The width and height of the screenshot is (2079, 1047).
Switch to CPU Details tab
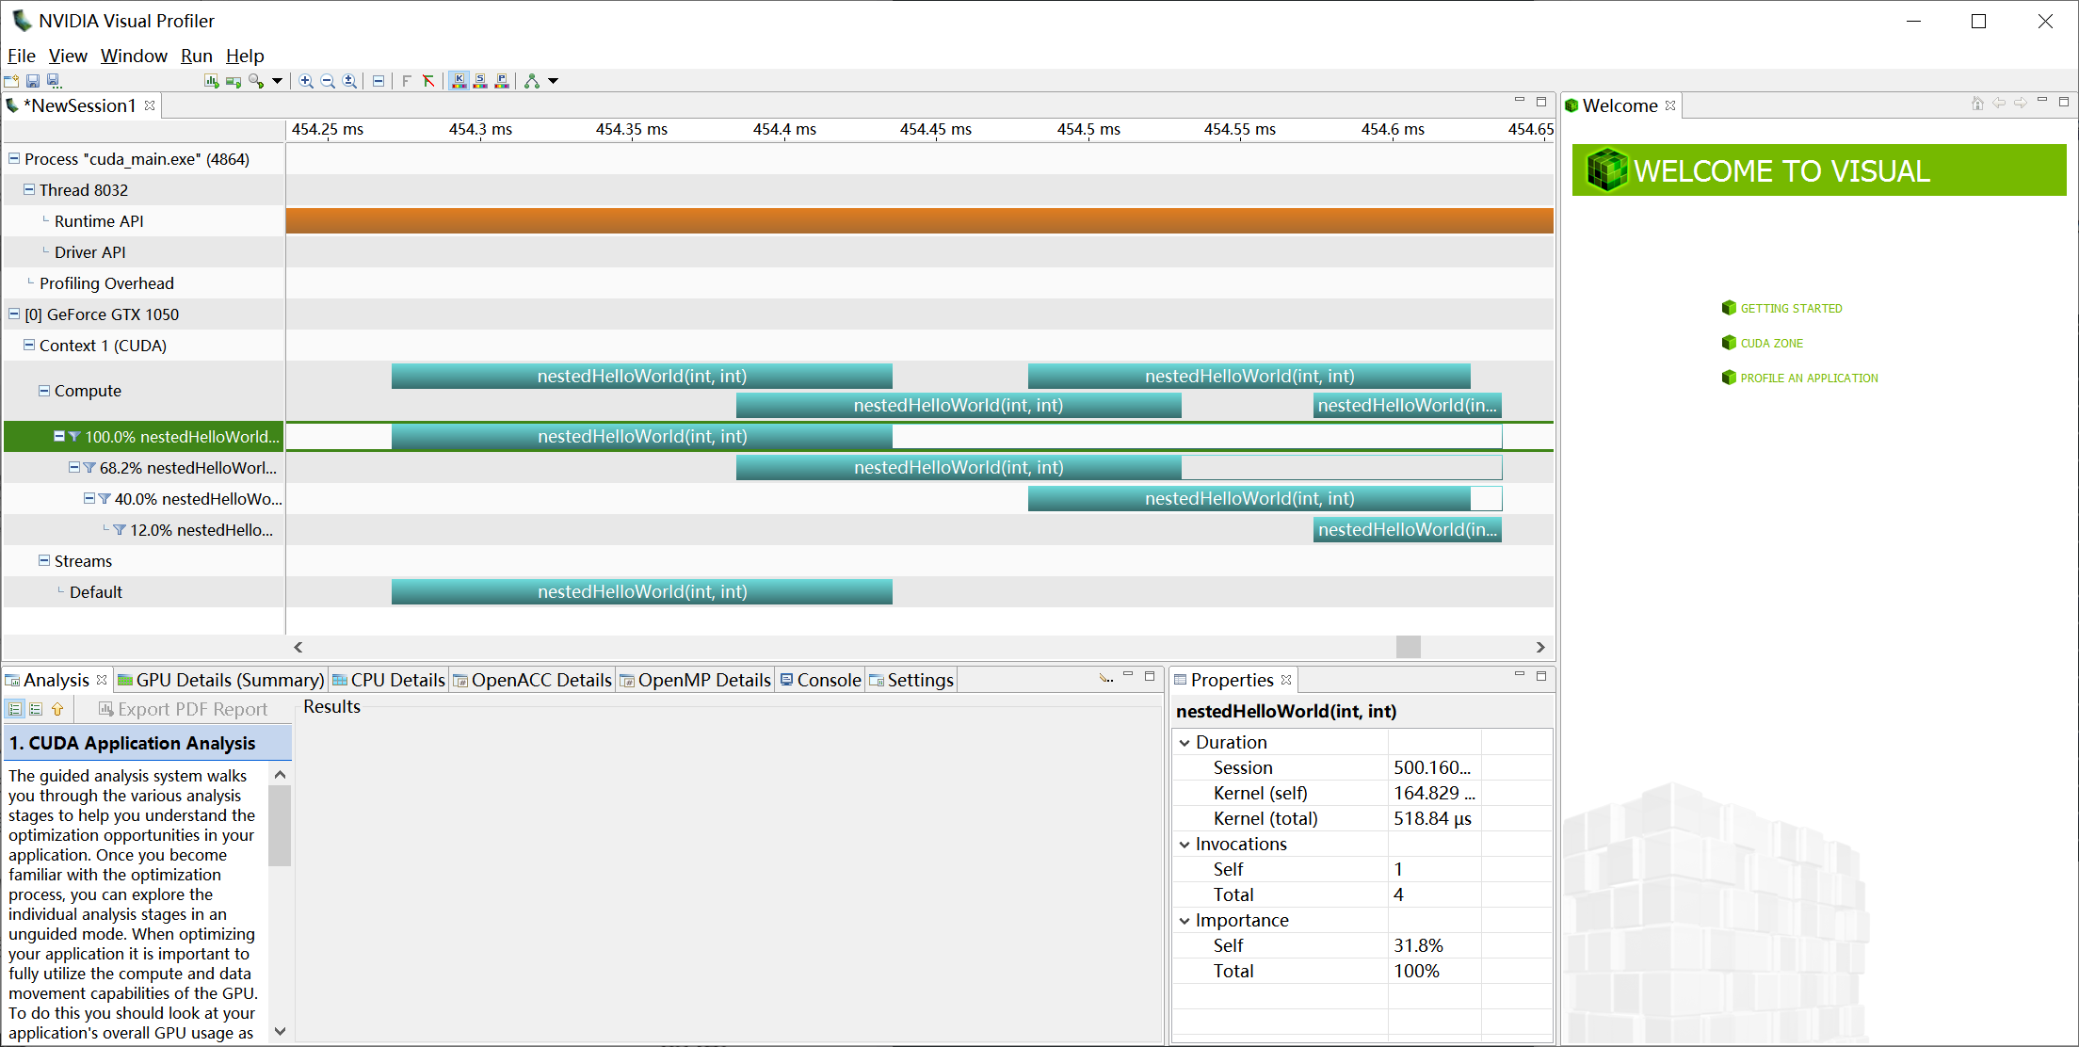pyautogui.click(x=388, y=680)
